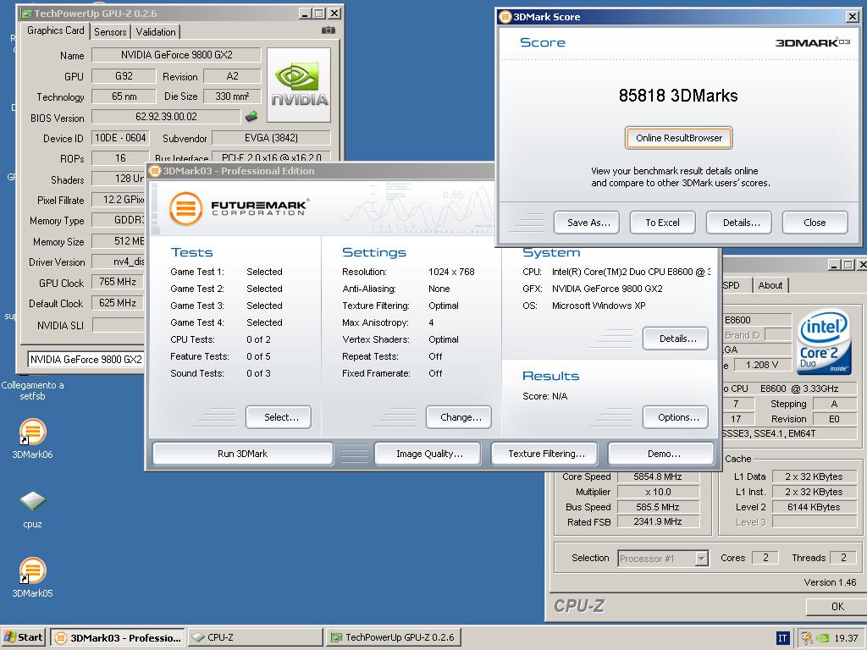Click the Resolution 1024 x 768 value
867x650 pixels.
[451, 272]
